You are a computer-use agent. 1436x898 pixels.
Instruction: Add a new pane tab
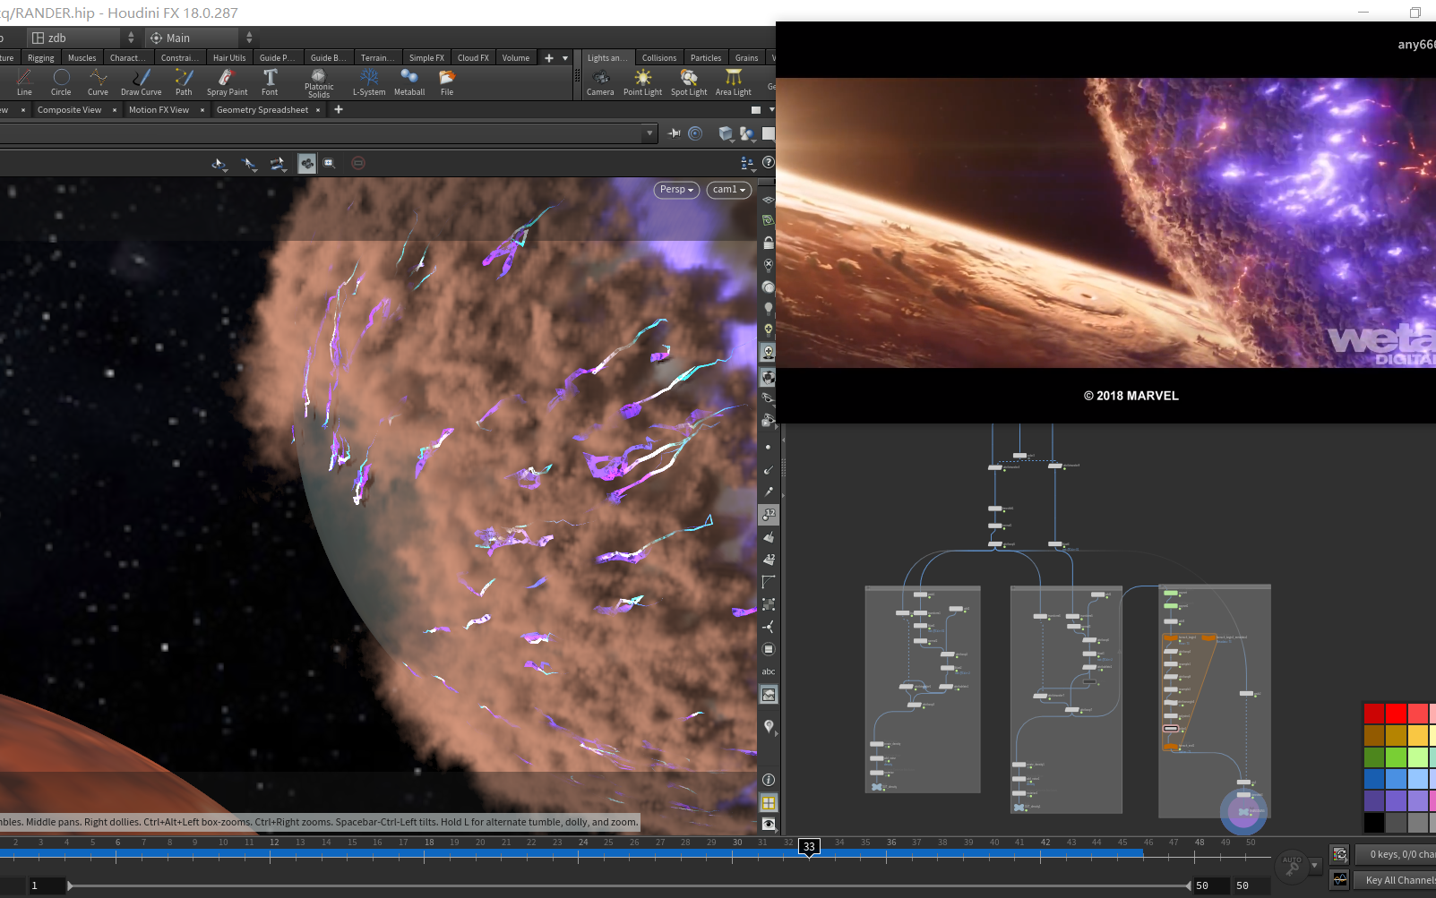tap(339, 109)
